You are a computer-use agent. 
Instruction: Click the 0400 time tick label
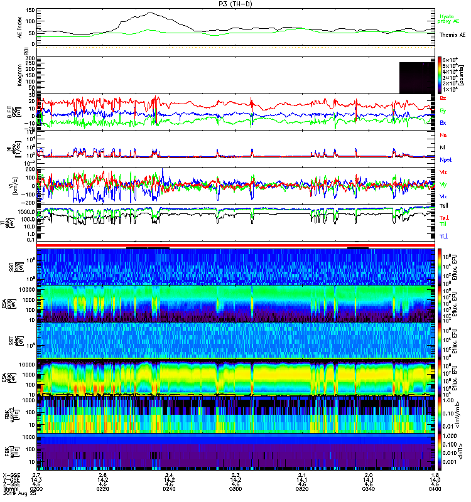click(x=435, y=489)
